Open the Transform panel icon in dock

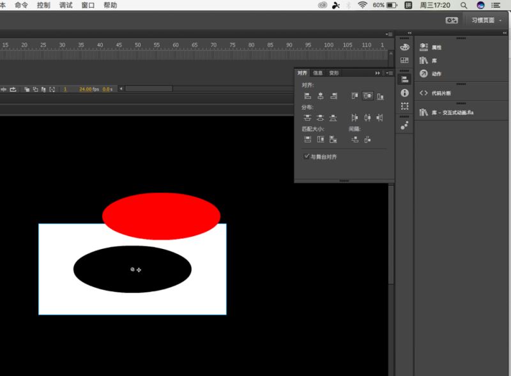(404, 106)
